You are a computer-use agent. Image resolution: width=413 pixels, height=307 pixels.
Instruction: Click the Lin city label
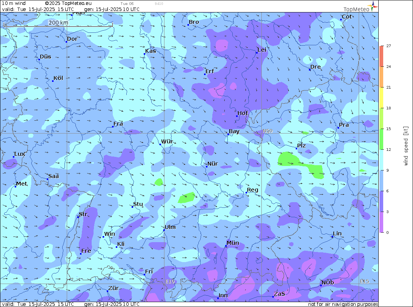(x=338, y=233)
